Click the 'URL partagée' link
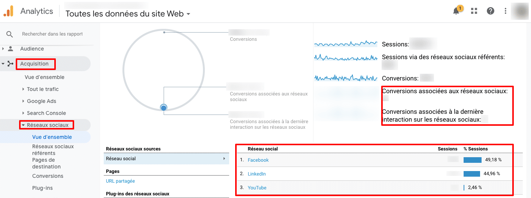531x198 pixels. [120, 181]
